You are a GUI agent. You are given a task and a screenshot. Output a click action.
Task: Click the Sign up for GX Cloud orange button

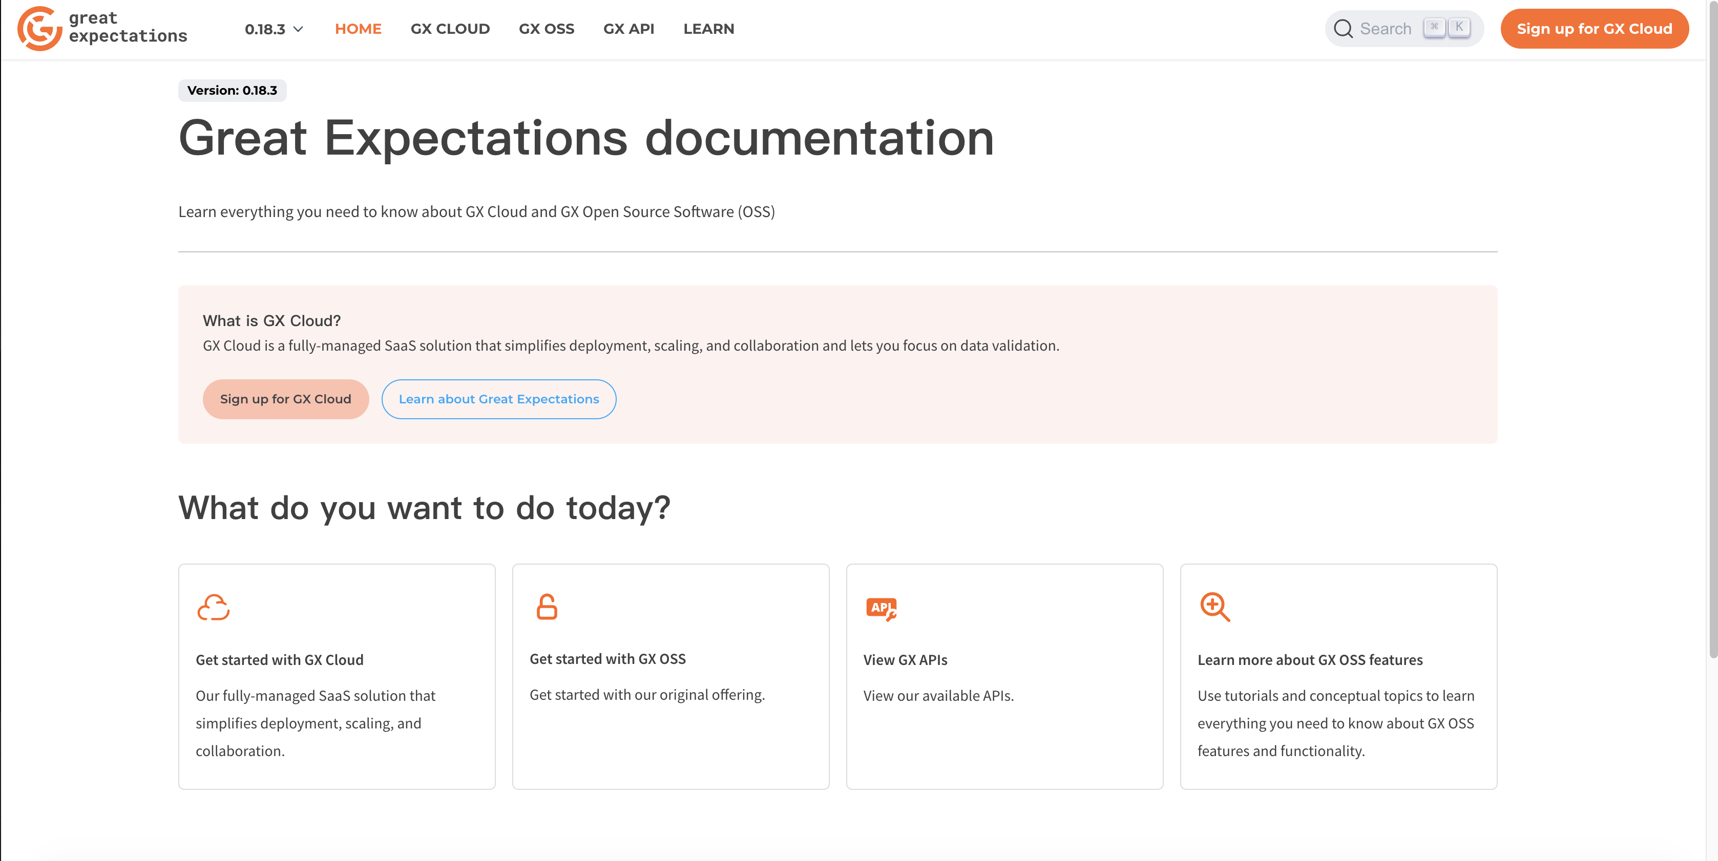click(x=1594, y=29)
